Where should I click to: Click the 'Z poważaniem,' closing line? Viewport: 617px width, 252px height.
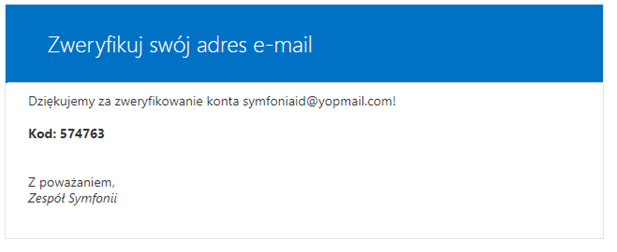pyautogui.click(x=72, y=184)
